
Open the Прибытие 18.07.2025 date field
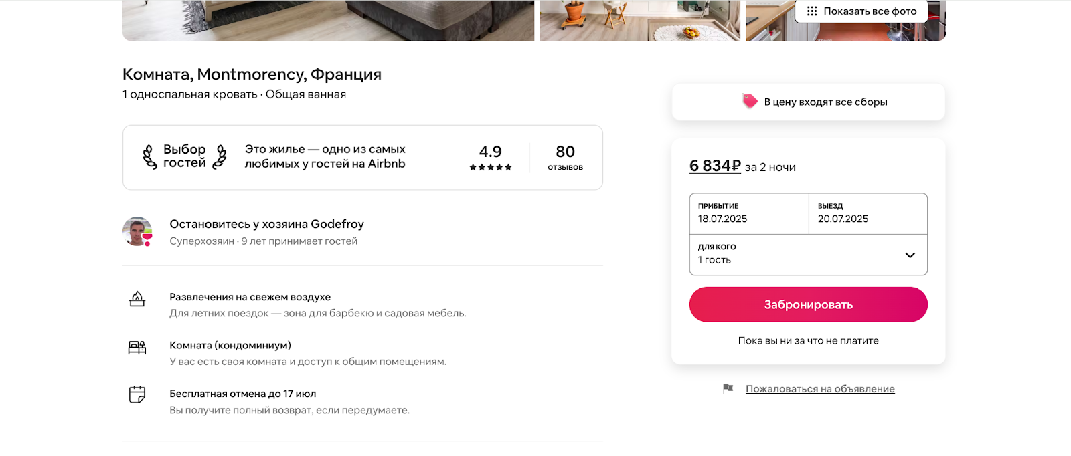pyautogui.click(x=749, y=213)
